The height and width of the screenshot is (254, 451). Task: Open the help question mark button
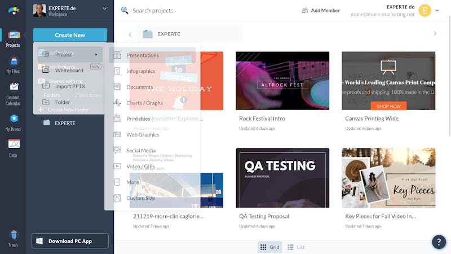click(x=439, y=242)
